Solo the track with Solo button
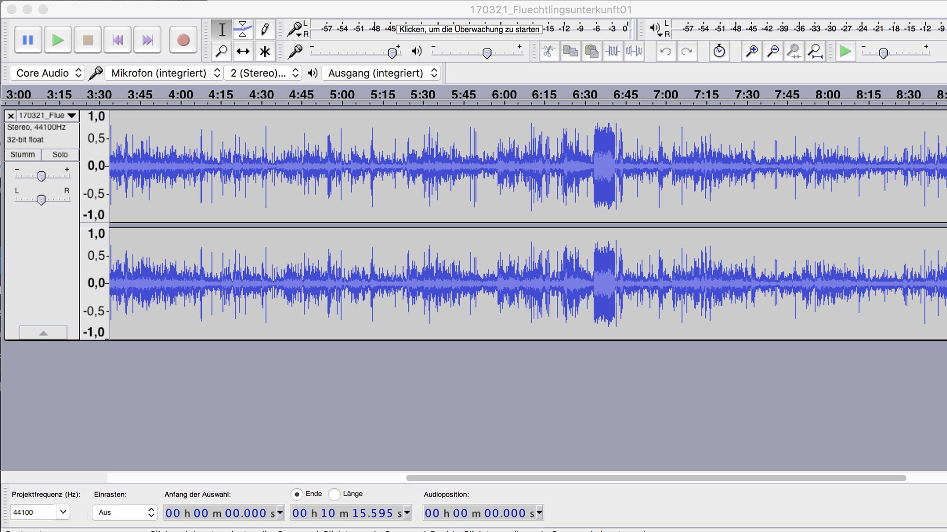Viewport: 947px width, 532px height. 60,155
